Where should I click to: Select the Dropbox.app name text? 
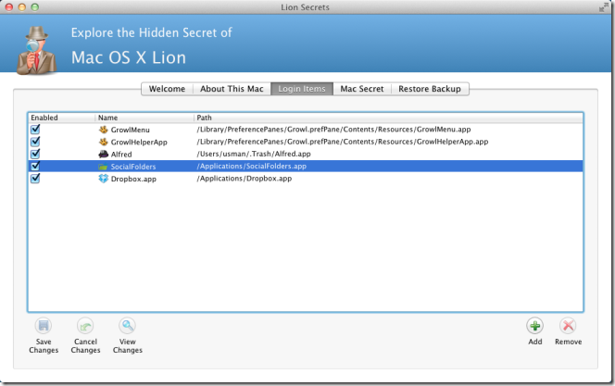tap(133, 179)
